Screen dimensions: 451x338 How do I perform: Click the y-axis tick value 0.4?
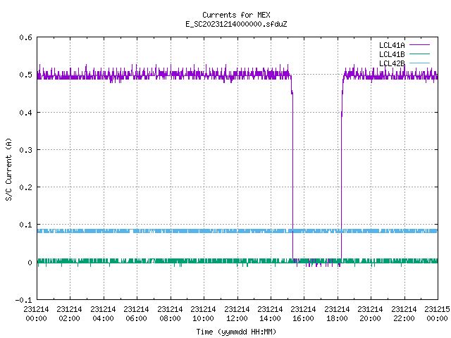coord(25,113)
